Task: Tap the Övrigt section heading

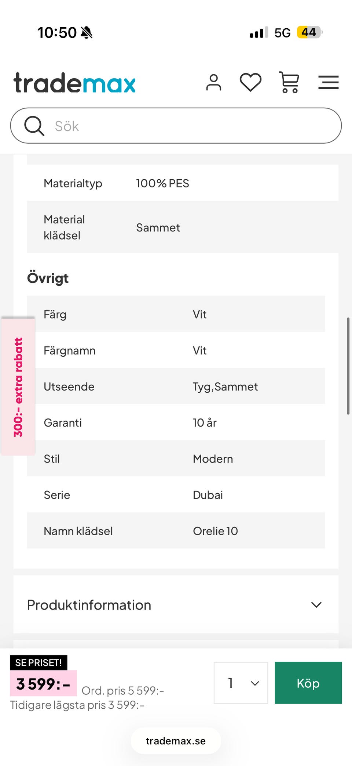Action: coord(48,278)
